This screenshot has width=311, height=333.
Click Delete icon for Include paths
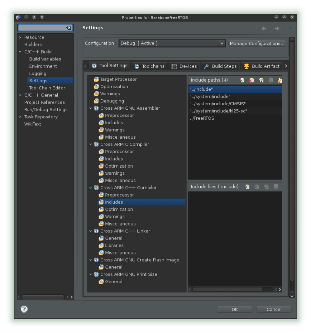(252, 80)
